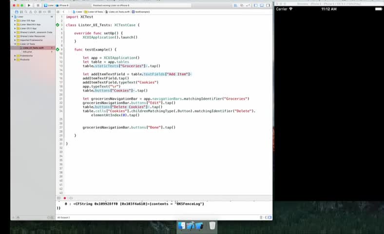Click Lister_UI_Tests.swift in jump bar

pos(117,12)
